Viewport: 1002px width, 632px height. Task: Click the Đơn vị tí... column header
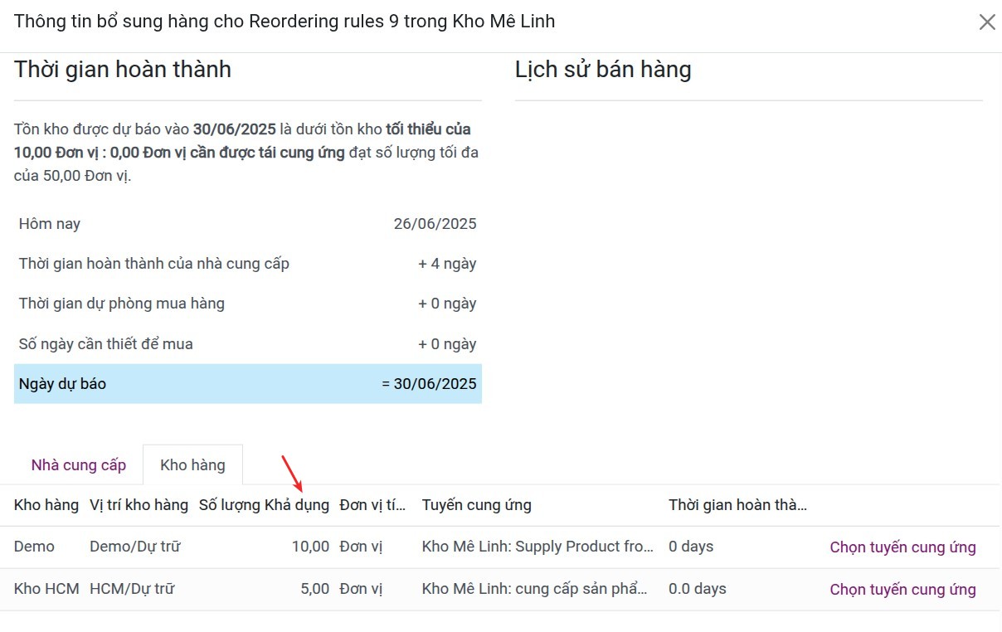372,505
